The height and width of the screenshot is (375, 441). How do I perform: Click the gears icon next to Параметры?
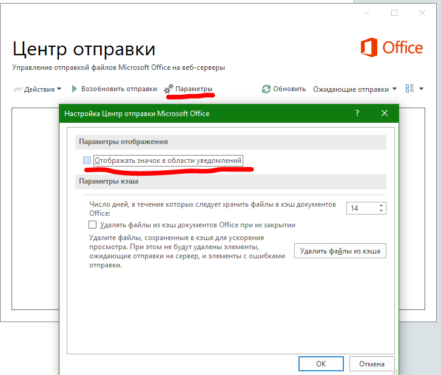coord(169,89)
